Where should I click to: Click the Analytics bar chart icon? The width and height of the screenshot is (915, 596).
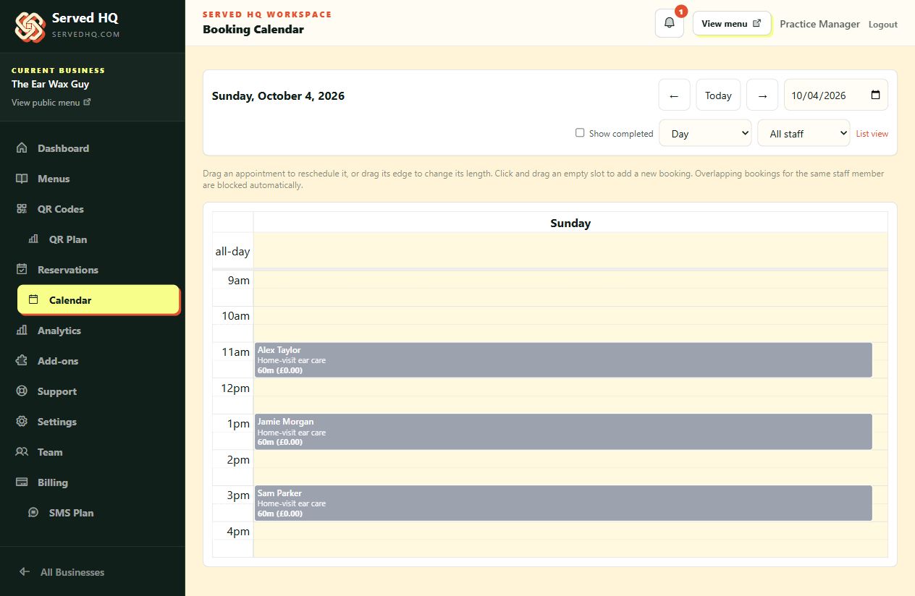(x=22, y=331)
